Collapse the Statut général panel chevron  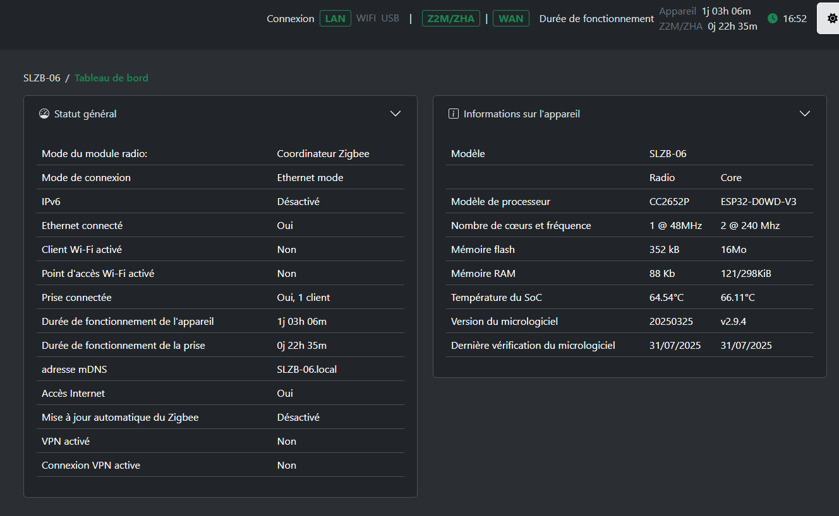click(x=395, y=114)
